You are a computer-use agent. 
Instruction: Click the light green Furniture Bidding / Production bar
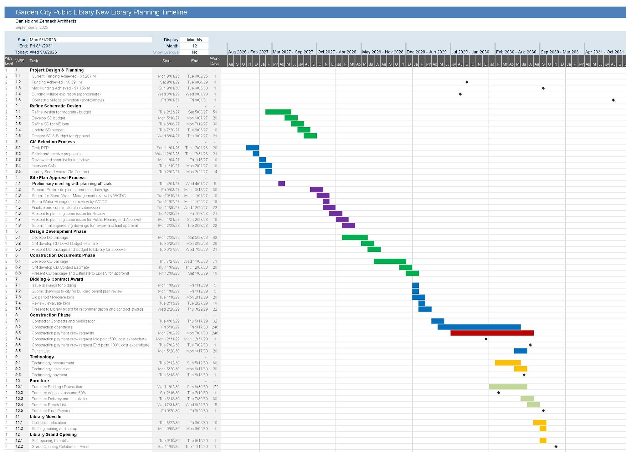pyautogui.click(x=509, y=387)
